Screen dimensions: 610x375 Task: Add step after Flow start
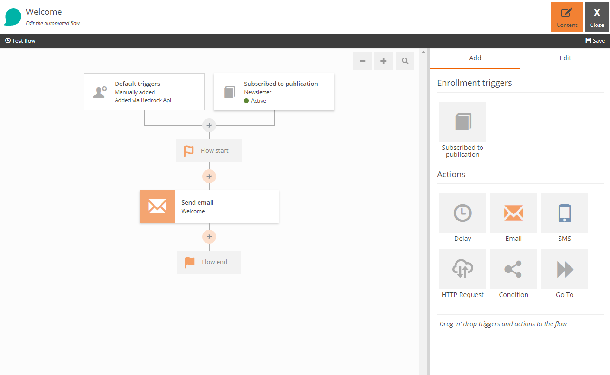tap(209, 176)
